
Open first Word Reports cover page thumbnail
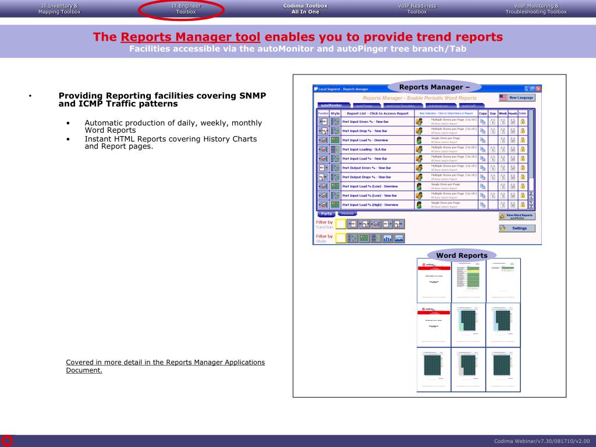434,281
